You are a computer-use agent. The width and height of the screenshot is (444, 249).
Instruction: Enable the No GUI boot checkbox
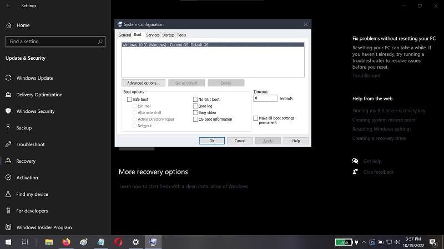pyautogui.click(x=195, y=100)
